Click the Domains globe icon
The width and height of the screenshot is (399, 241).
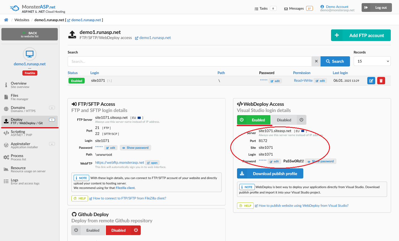click(x=6, y=109)
